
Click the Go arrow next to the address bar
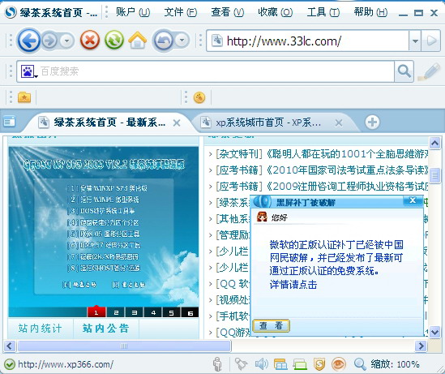tap(430, 41)
